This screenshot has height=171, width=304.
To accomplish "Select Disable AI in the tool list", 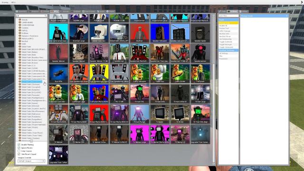I will click(x=228, y=26).
